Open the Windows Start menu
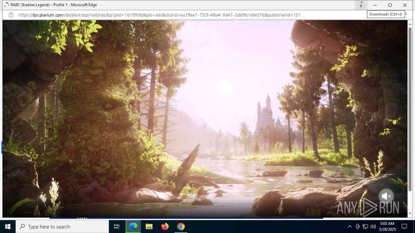The image size is (415, 233). [8, 227]
